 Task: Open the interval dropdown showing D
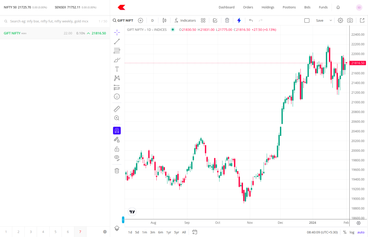[152, 20]
